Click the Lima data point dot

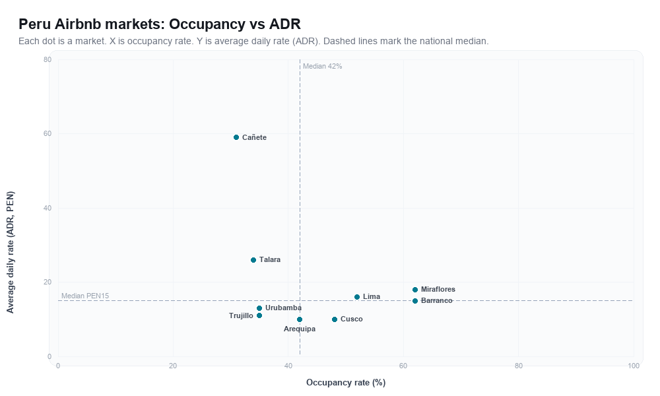point(357,297)
